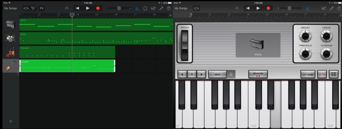Image resolution: width=342 pixels, height=129 pixels.
Task: Click the octave value 0 button
Action: coord(192,74)
